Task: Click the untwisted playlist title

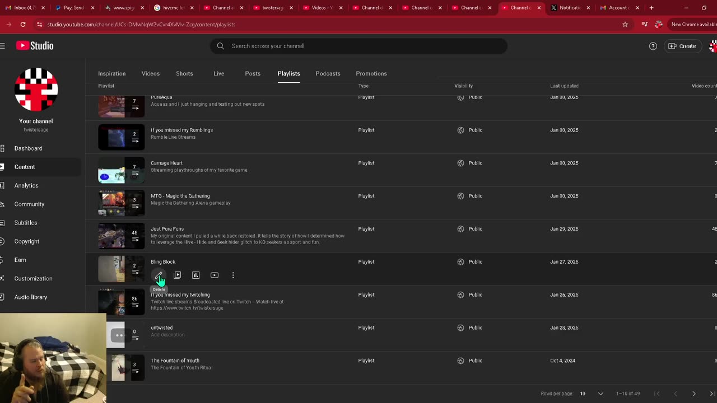Action: (161, 327)
